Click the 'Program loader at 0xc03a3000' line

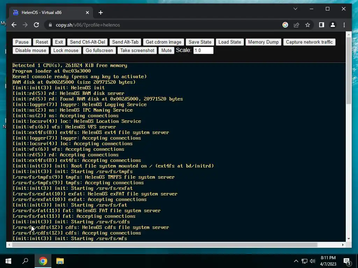click(x=52, y=71)
